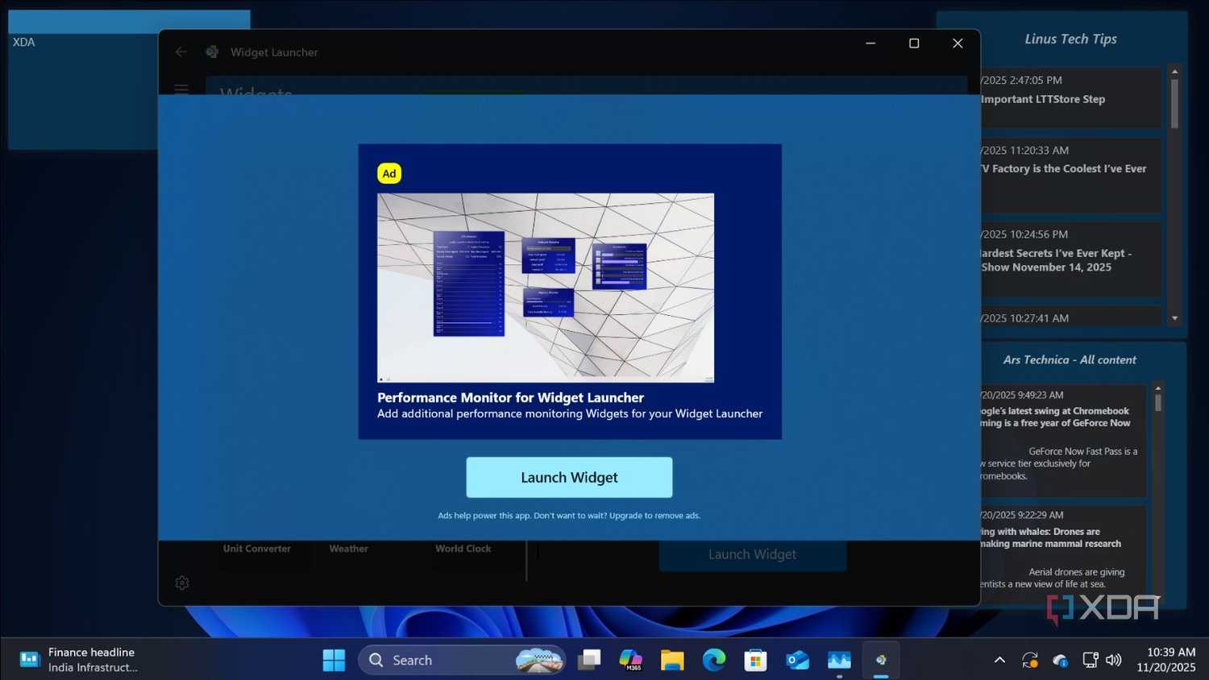The width and height of the screenshot is (1209, 680).
Task: Launch Microsoft 365 Copilot from the taskbar
Action: pos(631,660)
